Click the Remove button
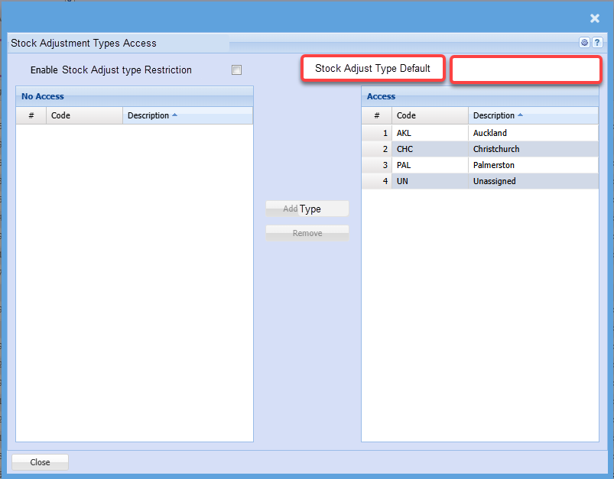The image size is (614, 479). click(x=307, y=233)
